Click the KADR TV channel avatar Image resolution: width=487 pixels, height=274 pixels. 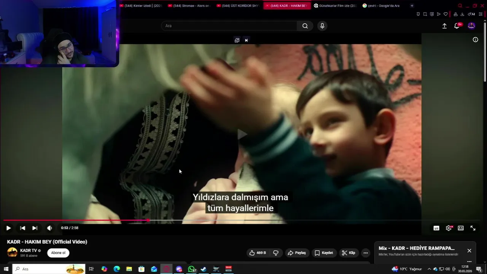[13, 252]
